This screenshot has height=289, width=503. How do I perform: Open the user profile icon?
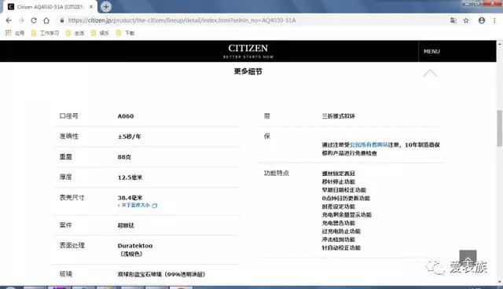(482, 20)
